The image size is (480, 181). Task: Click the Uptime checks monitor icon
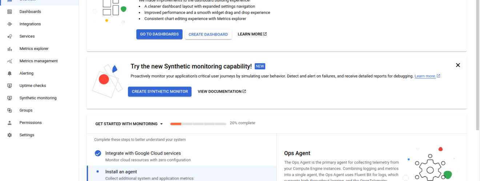point(10,85)
